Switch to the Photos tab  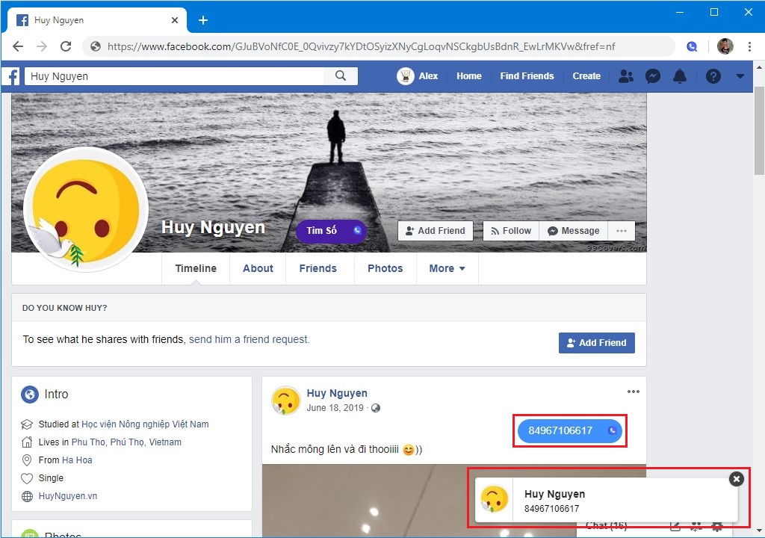coord(385,268)
